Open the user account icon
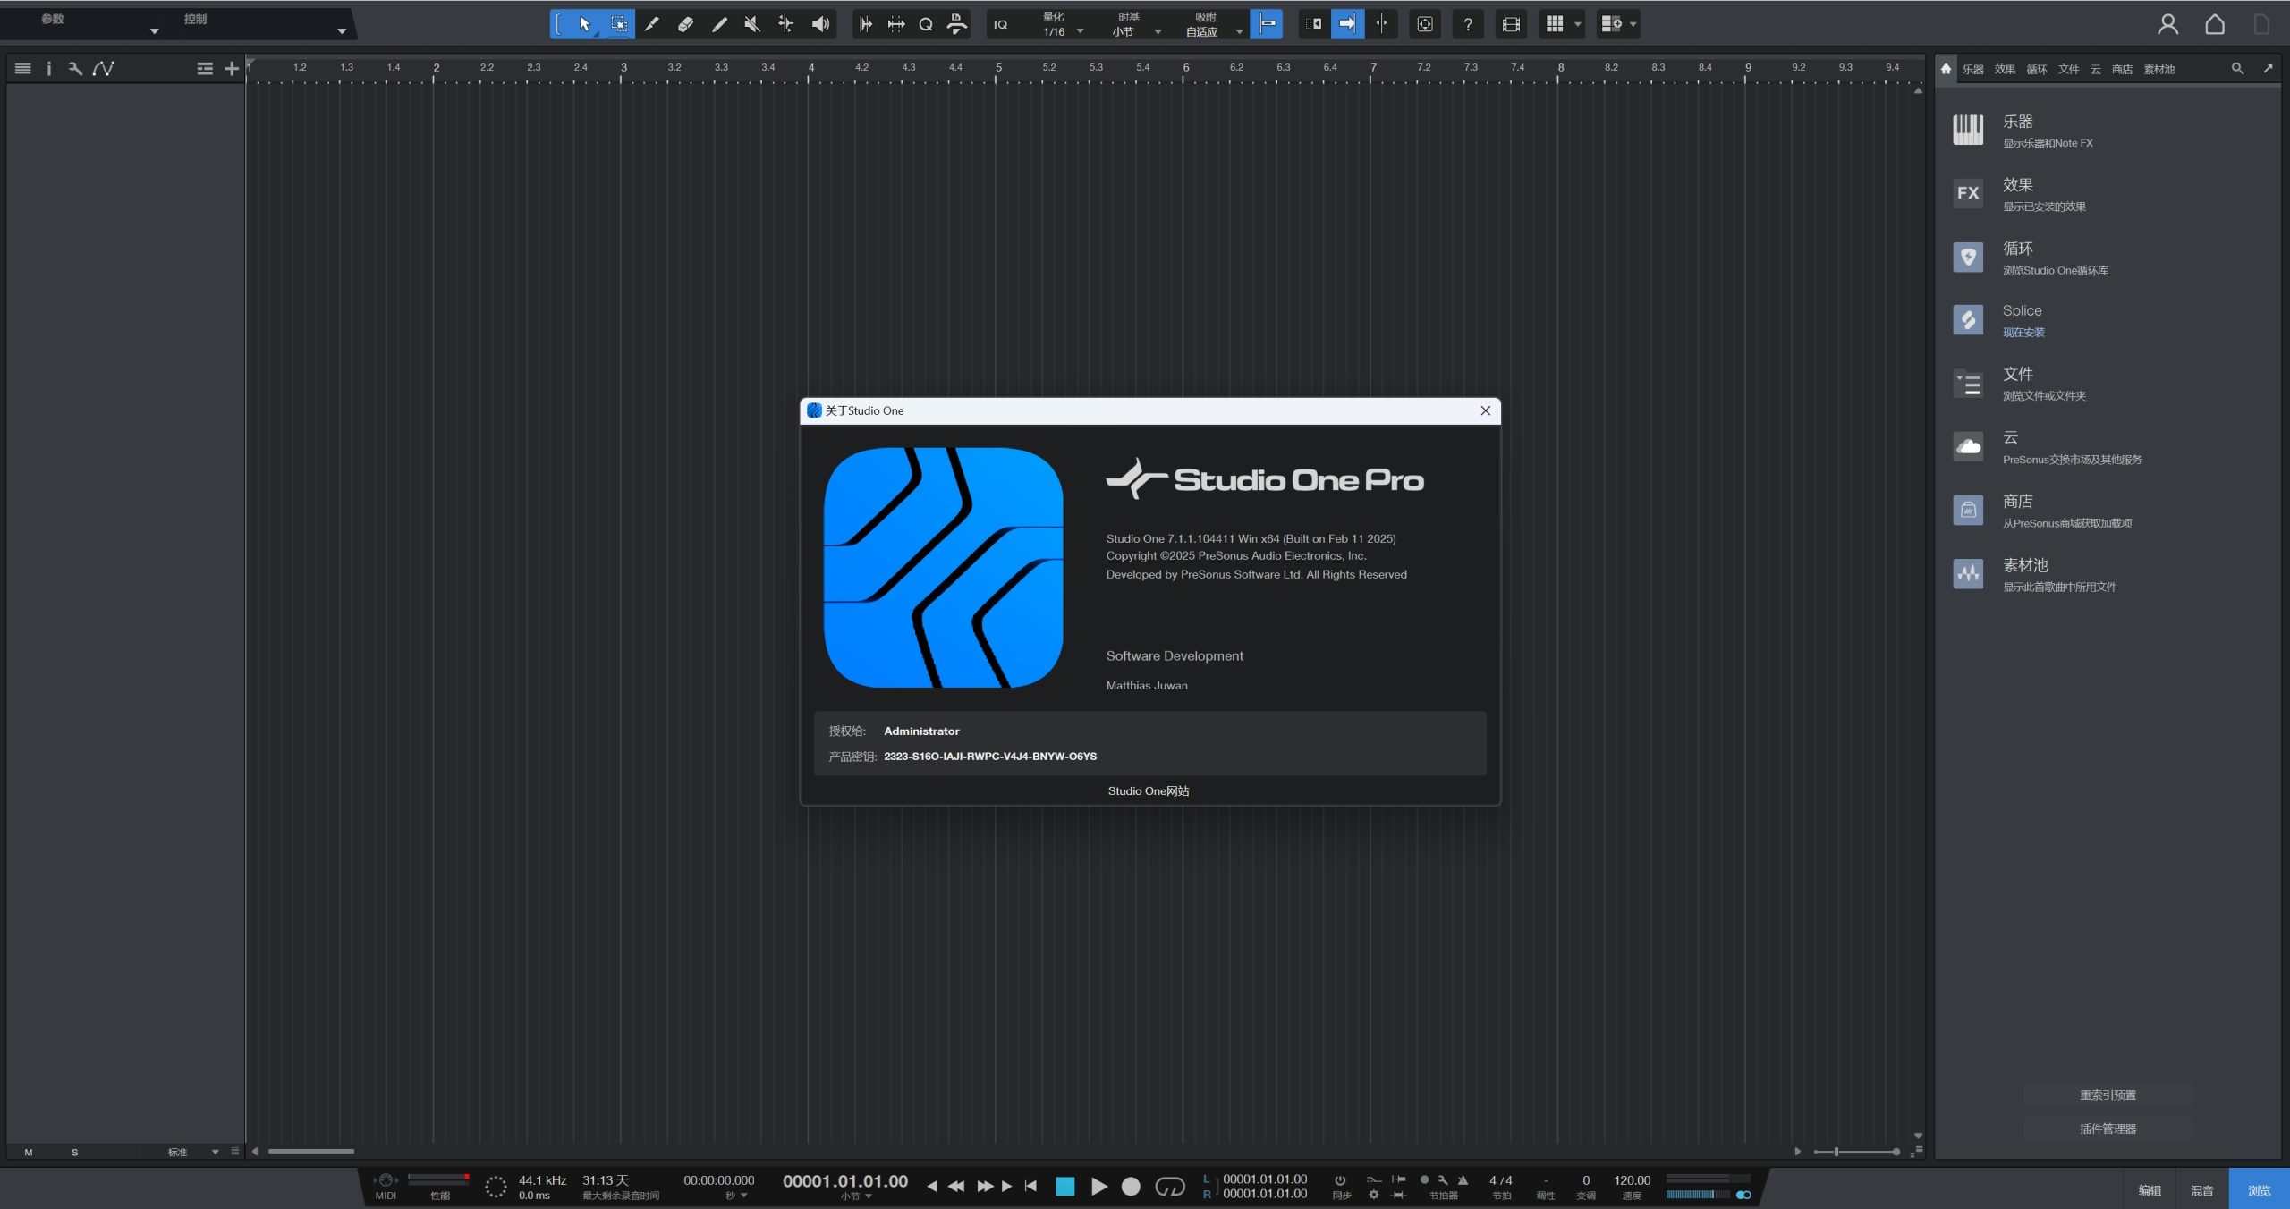 pyautogui.click(x=2167, y=24)
